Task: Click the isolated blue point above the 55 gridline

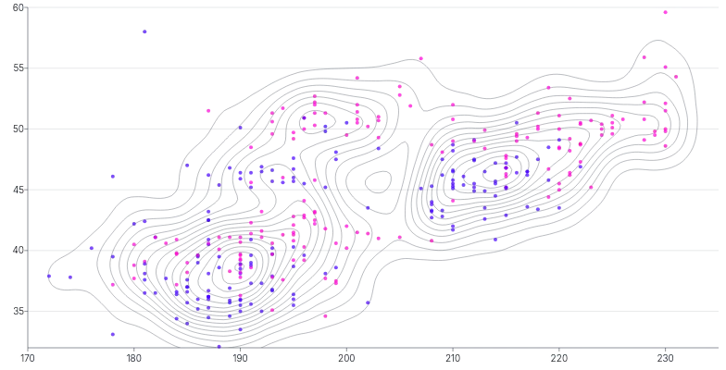Action: [144, 33]
